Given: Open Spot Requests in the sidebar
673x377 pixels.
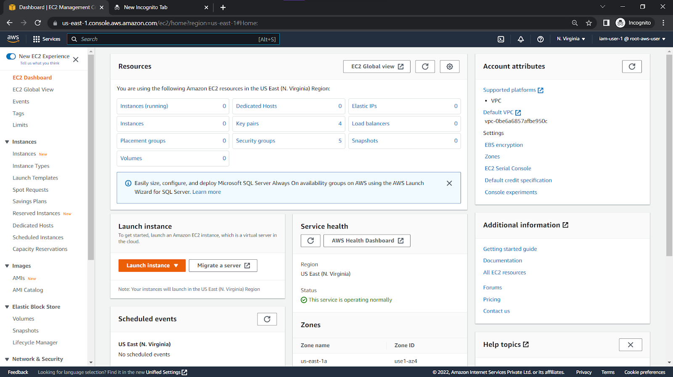Looking at the screenshot, I should click(30, 190).
